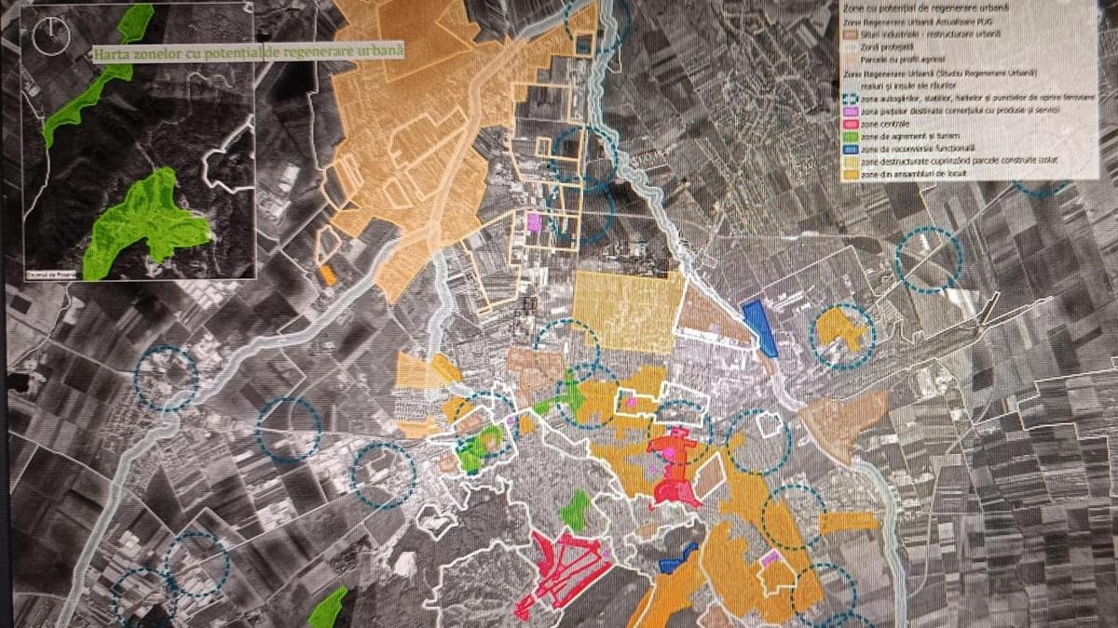Click the north arrow compass circle

click(x=50, y=33)
